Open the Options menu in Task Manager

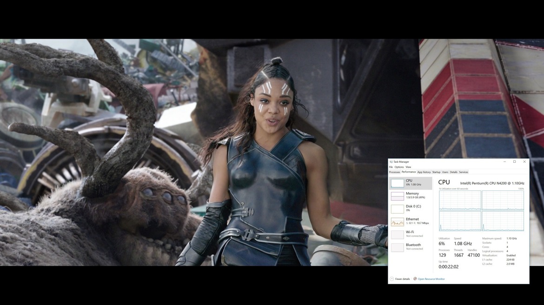point(399,167)
